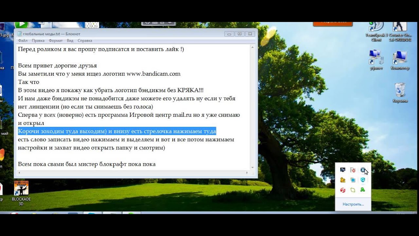The width and height of the screenshot is (419, 236).
Task: Open the Формат menu in Notepad
Action: coord(56,41)
